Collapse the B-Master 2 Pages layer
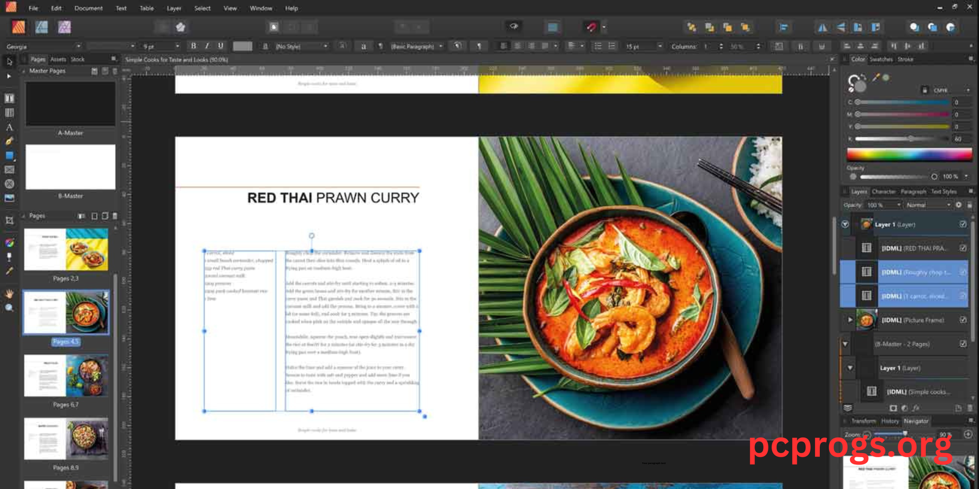The height and width of the screenshot is (489, 979). pos(845,344)
